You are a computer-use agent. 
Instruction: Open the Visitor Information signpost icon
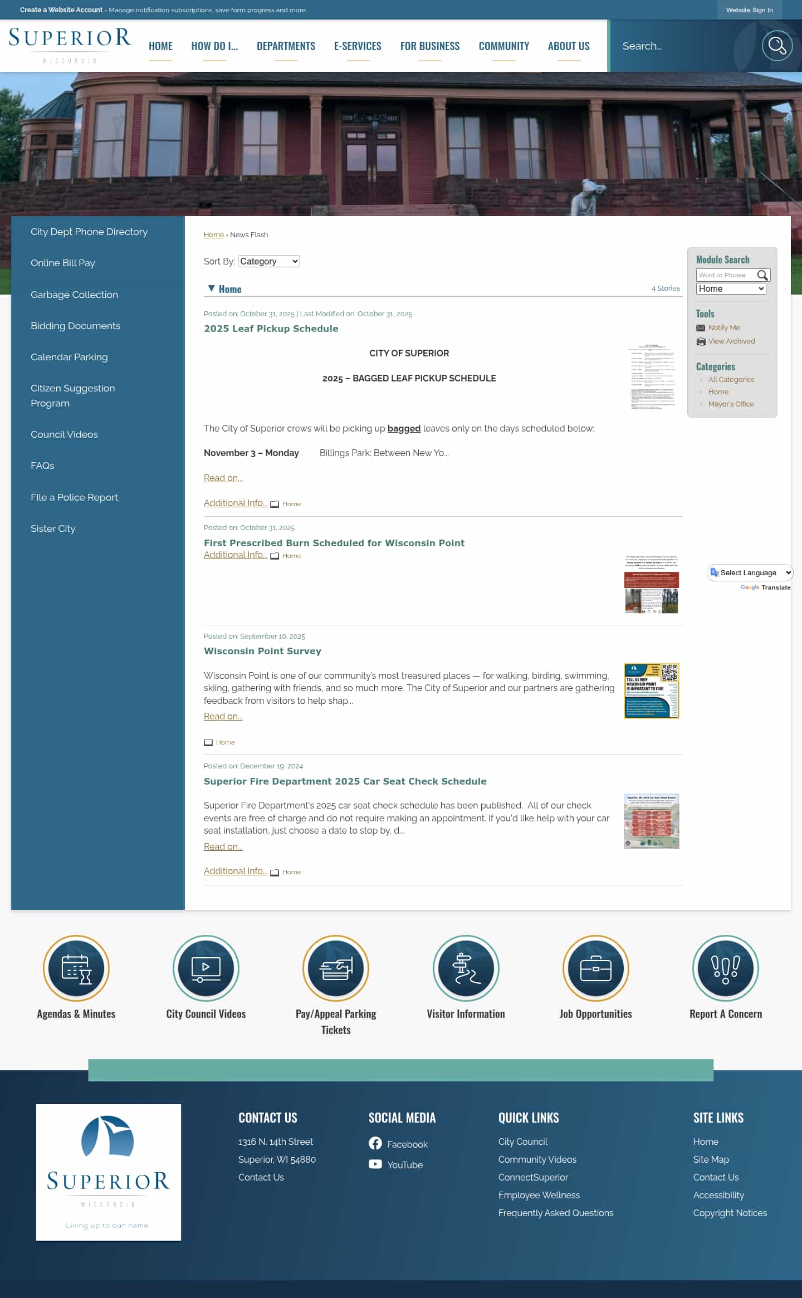click(x=466, y=968)
